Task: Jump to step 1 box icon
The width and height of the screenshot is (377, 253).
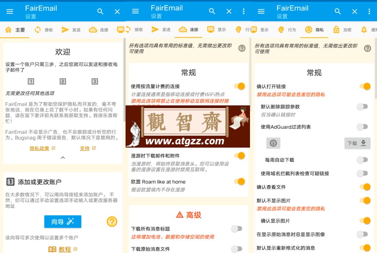Action: coord(31,81)
